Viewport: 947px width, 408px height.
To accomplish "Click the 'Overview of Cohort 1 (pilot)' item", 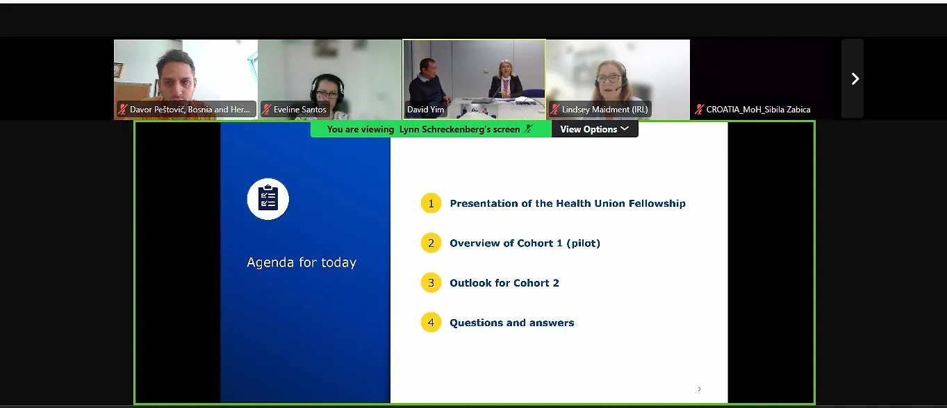I will pyautogui.click(x=525, y=244).
